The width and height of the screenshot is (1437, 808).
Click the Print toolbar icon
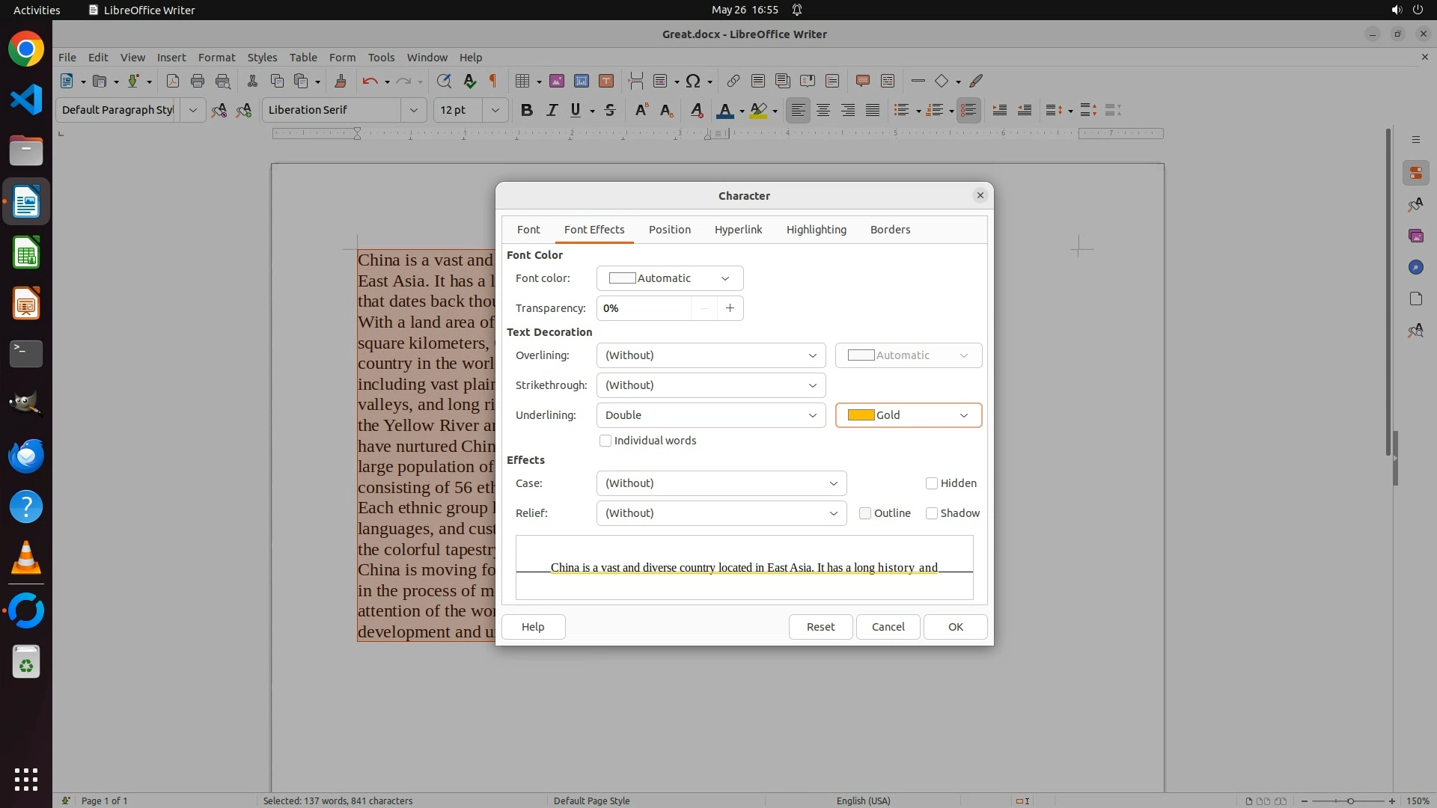pyautogui.click(x=198, y=81)
